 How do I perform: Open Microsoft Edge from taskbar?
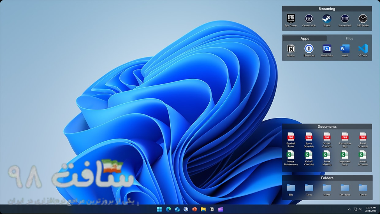[168, 209]
